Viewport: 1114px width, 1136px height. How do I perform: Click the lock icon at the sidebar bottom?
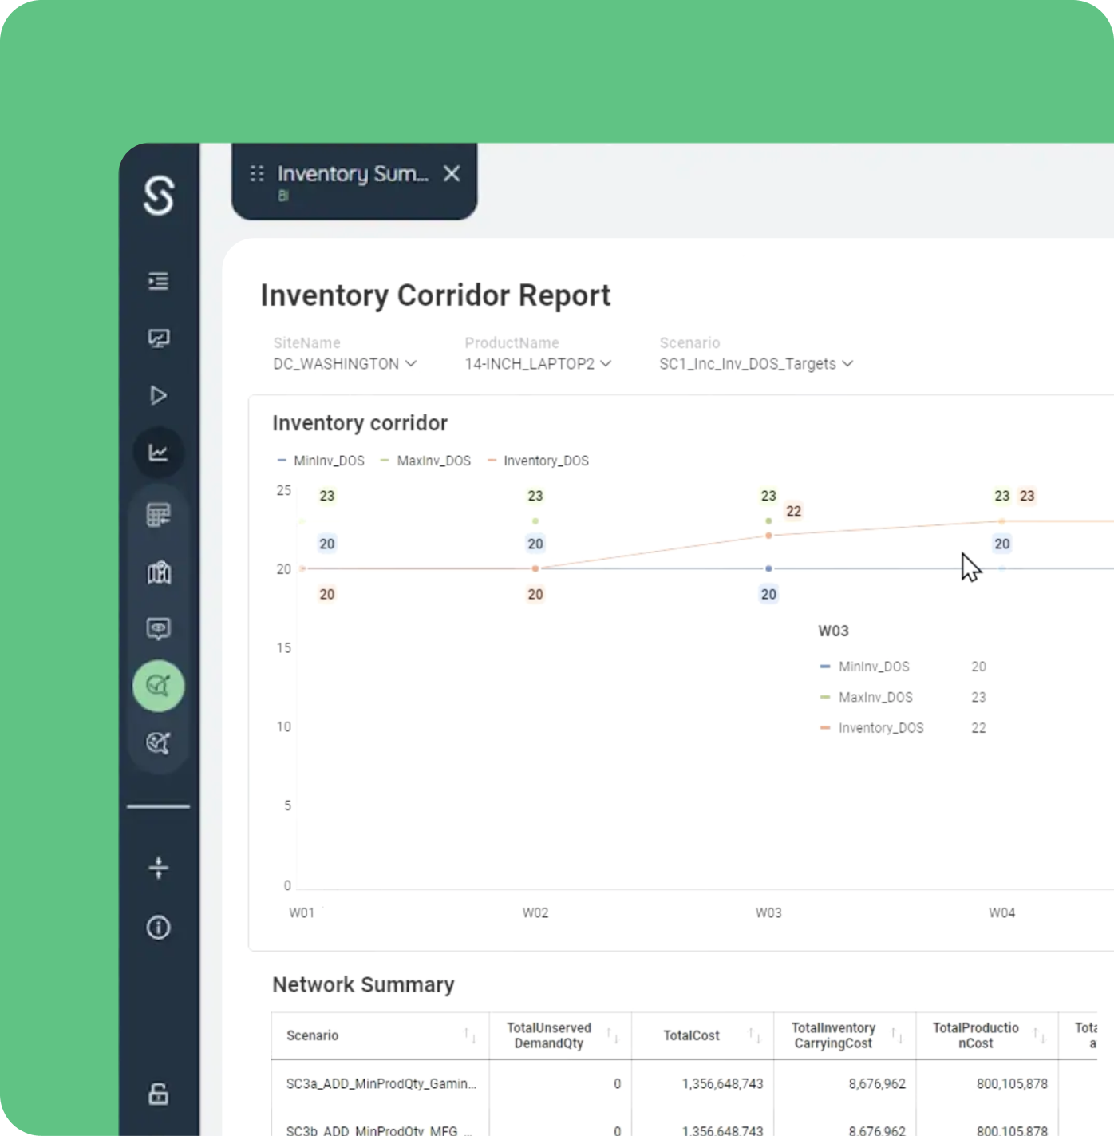[159, 1094]
